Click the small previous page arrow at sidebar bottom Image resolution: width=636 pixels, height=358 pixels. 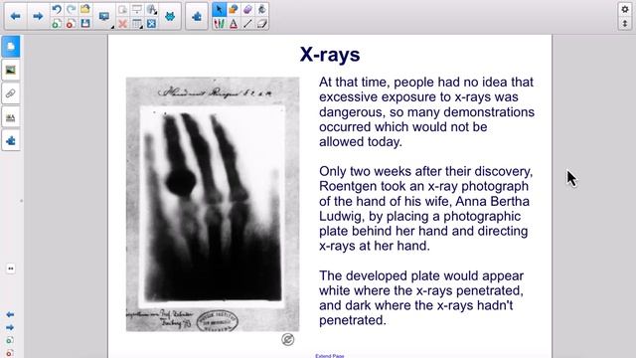pos(10,314)
